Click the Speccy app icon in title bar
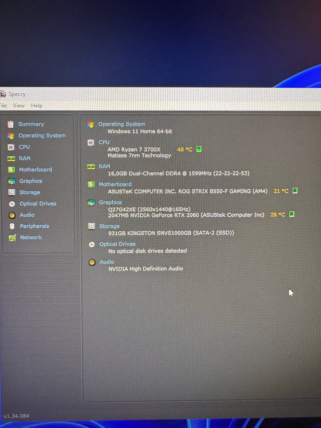 [3, 94]
